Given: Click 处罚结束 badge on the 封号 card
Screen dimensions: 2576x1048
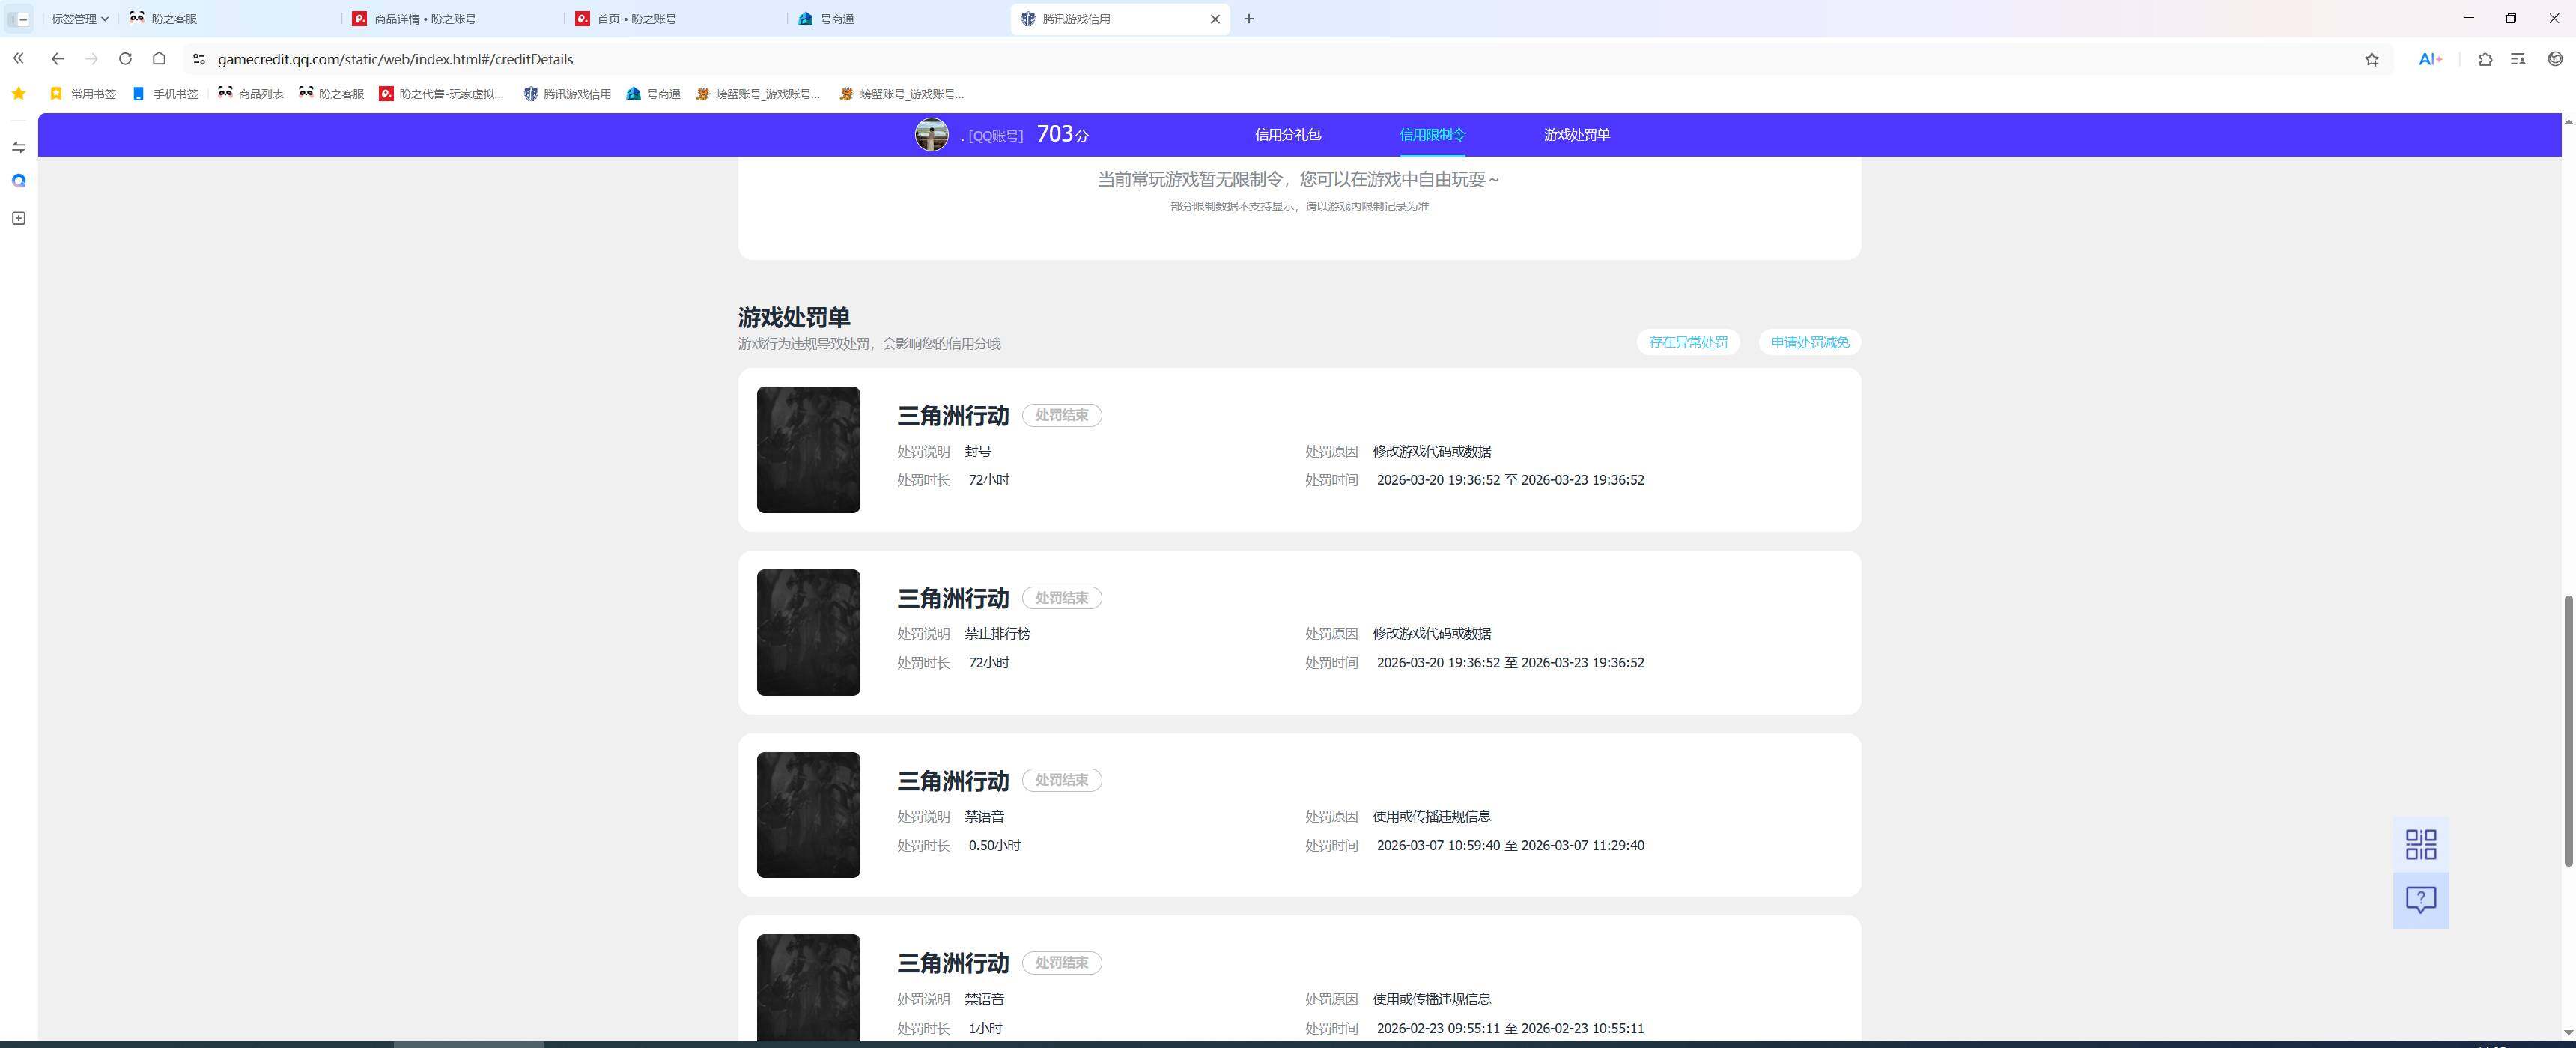Looking at the screenshot, I should 1061,415.
